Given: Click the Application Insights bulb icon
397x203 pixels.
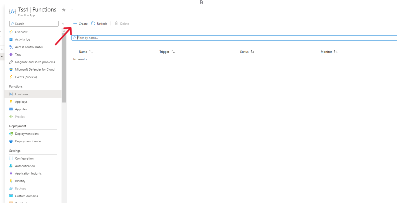Looking at the screenshot, I should tap(11, 173).
